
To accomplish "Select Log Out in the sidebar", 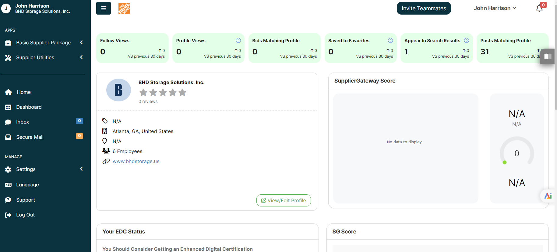I will pyautogui.click(x=25, y=215).
